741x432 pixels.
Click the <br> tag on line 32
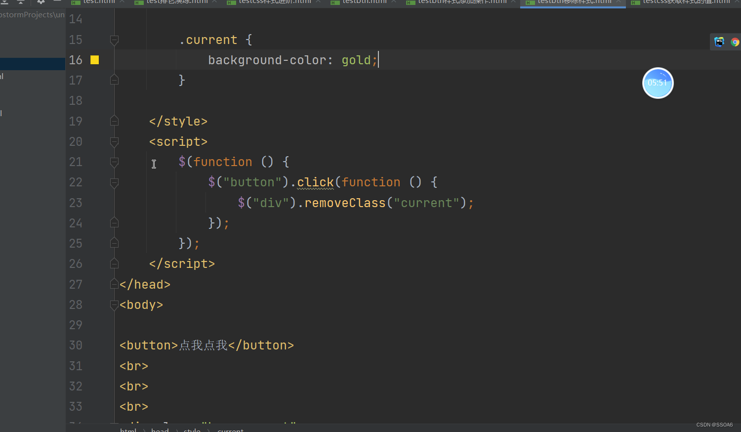click(x=134, y=387)
